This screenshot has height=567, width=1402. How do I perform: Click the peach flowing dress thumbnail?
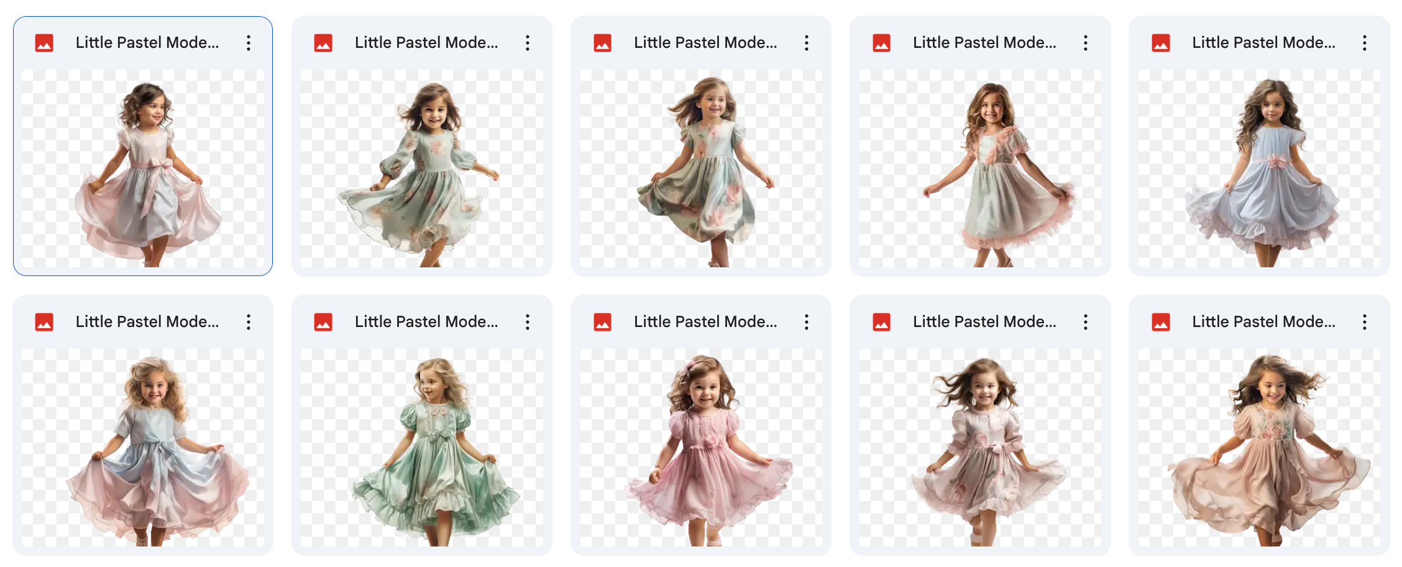(x=1259, y=448)
